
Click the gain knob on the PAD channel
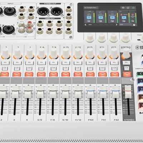[90, 54]
